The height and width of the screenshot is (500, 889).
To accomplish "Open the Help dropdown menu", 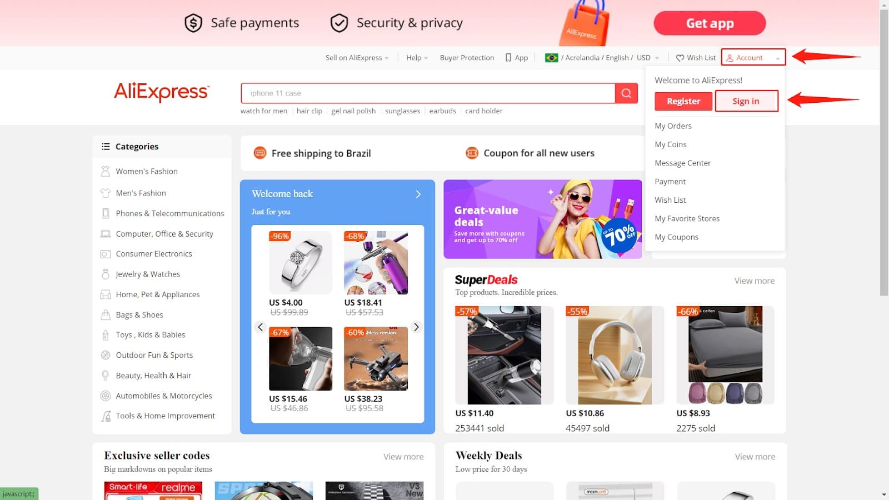I will pyautogui.click(x=417, y=58).
